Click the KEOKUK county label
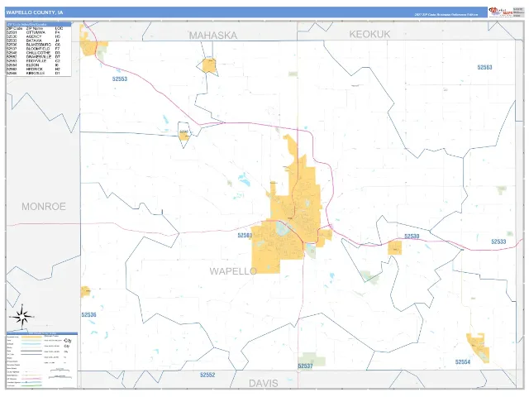Viewport: 529px width, 397px height. click(x=369, y=34)
